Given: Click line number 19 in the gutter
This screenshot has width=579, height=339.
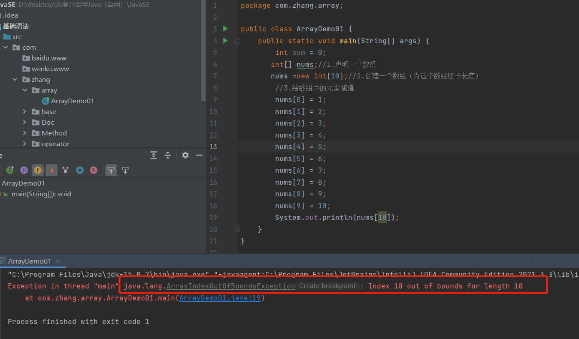Looking at the screenshot, I should click(214, 217).
